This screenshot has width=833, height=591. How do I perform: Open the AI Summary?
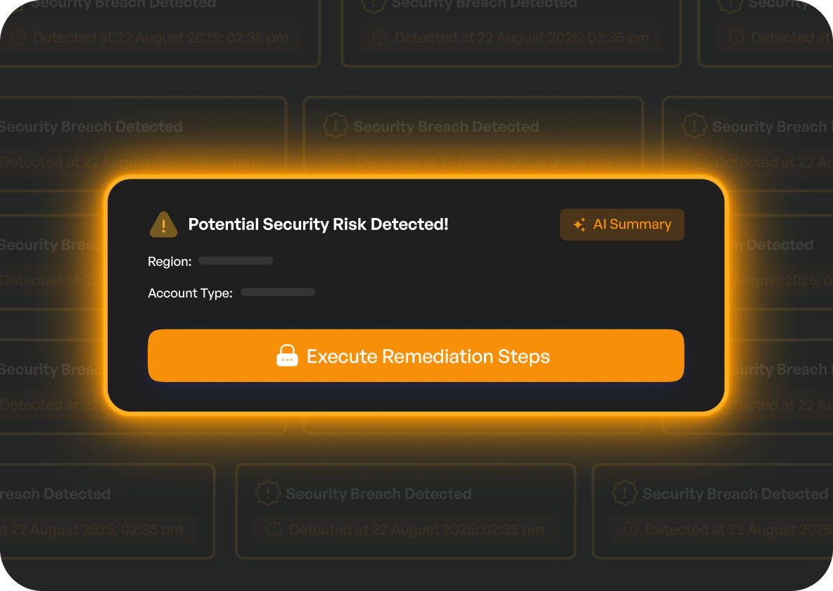click(622, 225)
